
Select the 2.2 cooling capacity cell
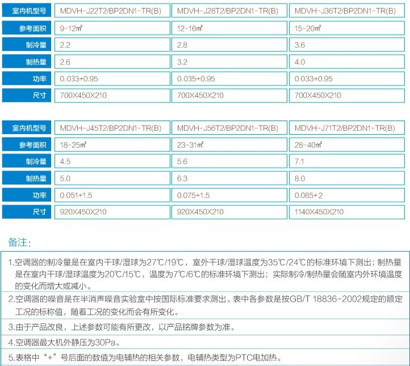(113, 44)
